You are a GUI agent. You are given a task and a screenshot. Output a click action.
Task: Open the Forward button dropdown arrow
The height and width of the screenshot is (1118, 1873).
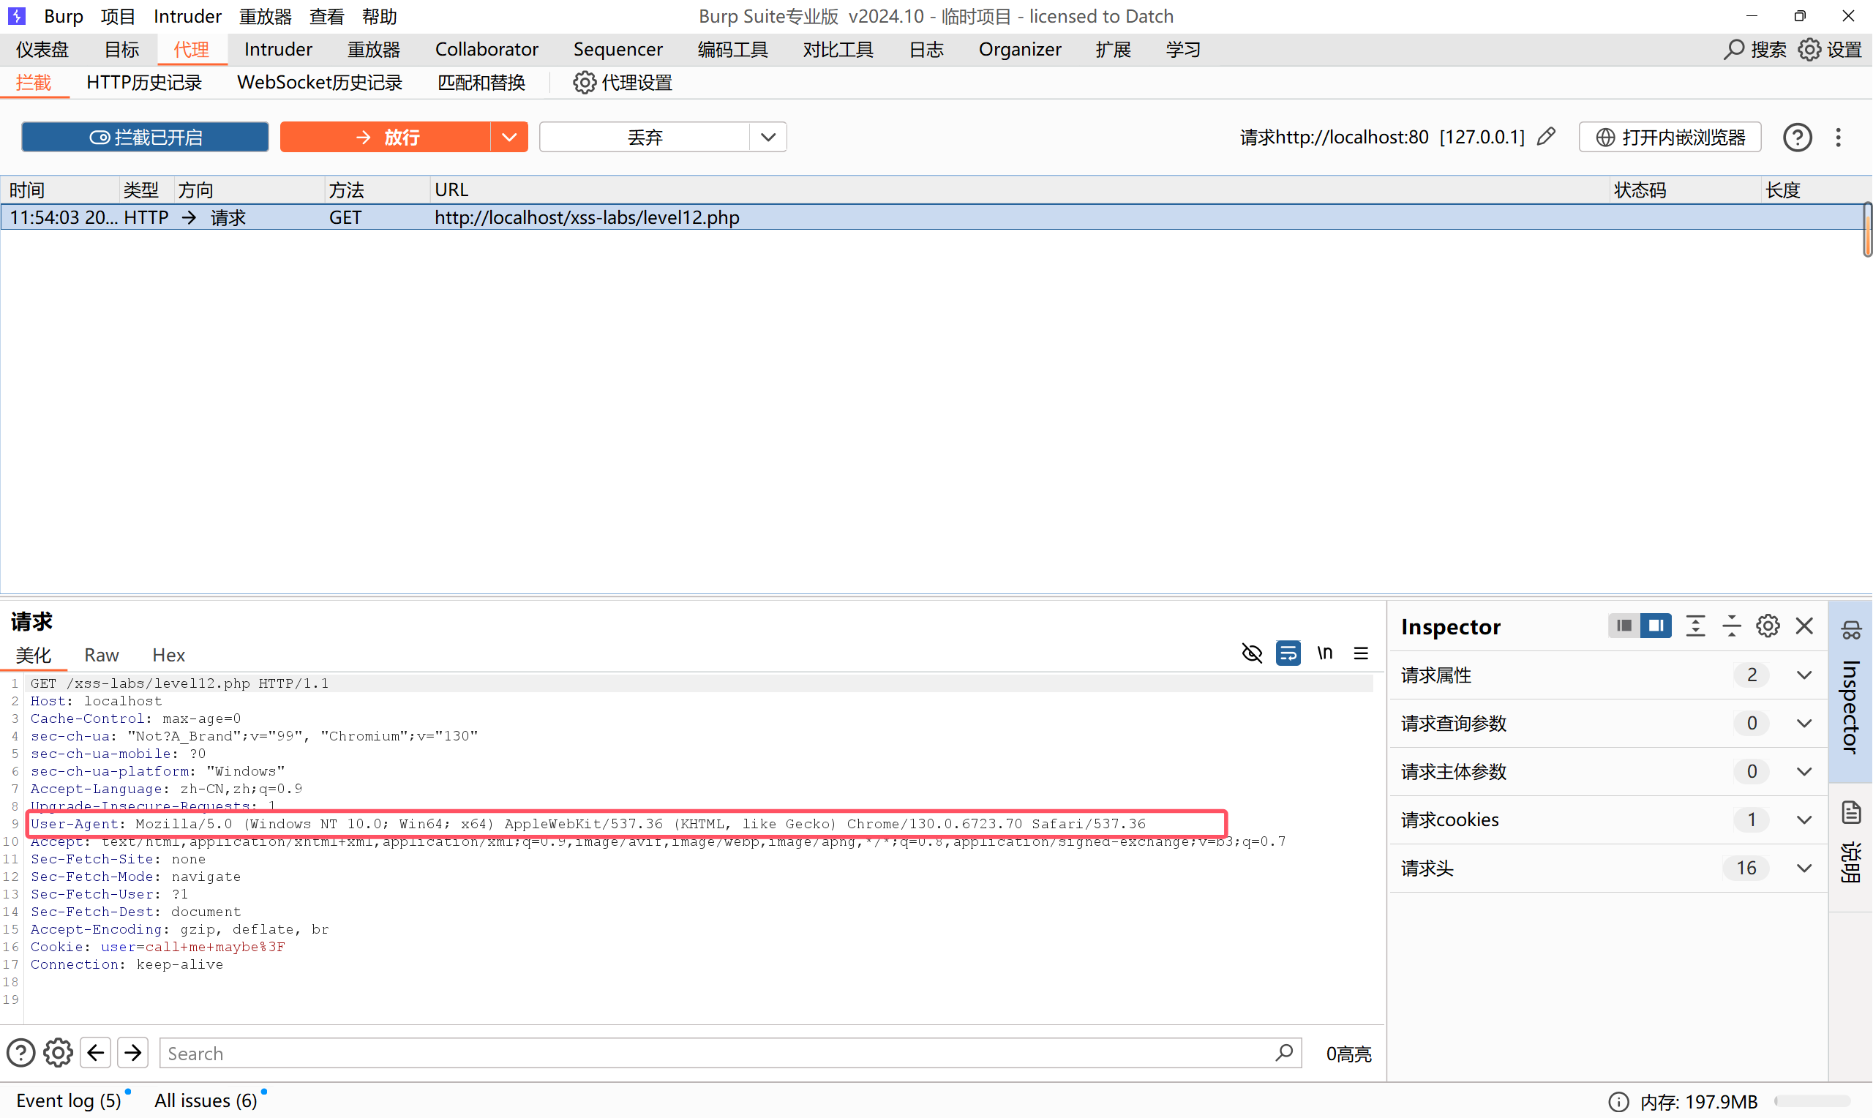509,137
